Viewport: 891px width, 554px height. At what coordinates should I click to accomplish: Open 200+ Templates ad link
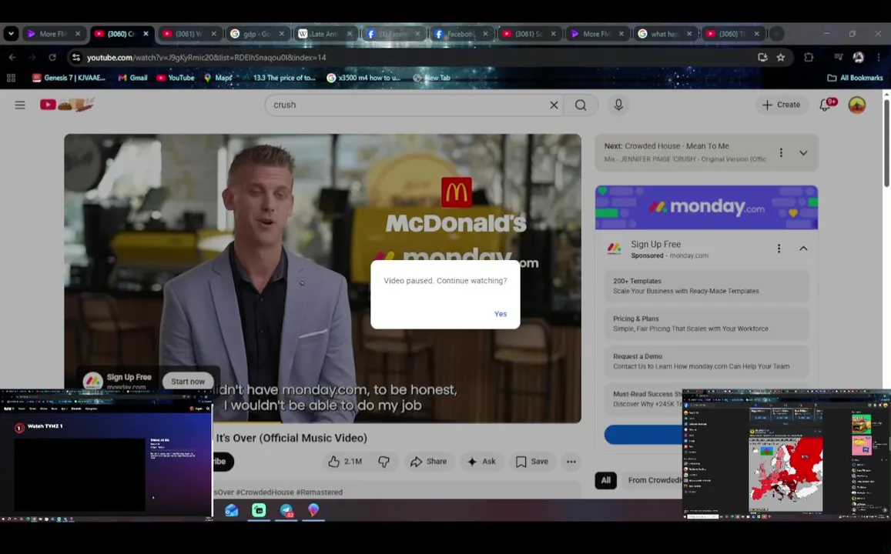point(706,286)
